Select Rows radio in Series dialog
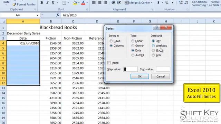The width and height of the screenshot is (221, 124). (x=111, y=41)
